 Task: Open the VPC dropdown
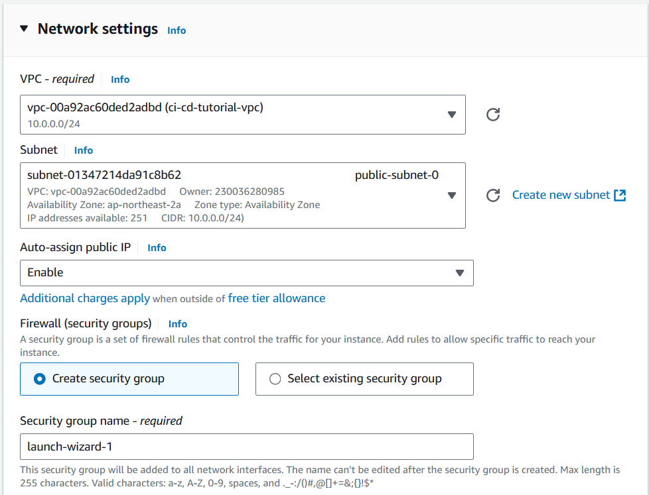coord(243,115)
